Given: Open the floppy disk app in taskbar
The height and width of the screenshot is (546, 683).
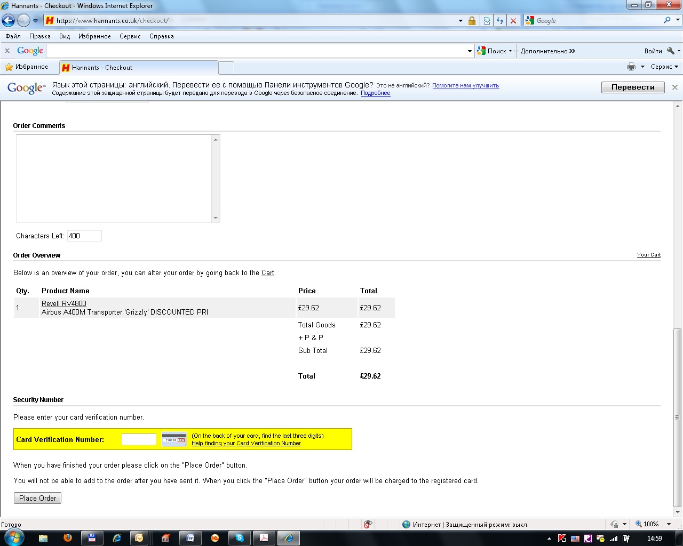Looking at the screenshot, I should (92, 539).
